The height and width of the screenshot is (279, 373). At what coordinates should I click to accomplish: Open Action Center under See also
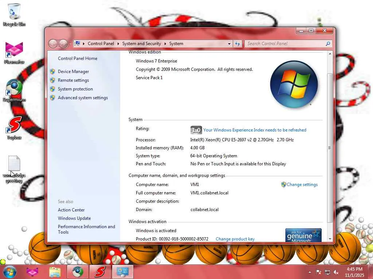71,210
